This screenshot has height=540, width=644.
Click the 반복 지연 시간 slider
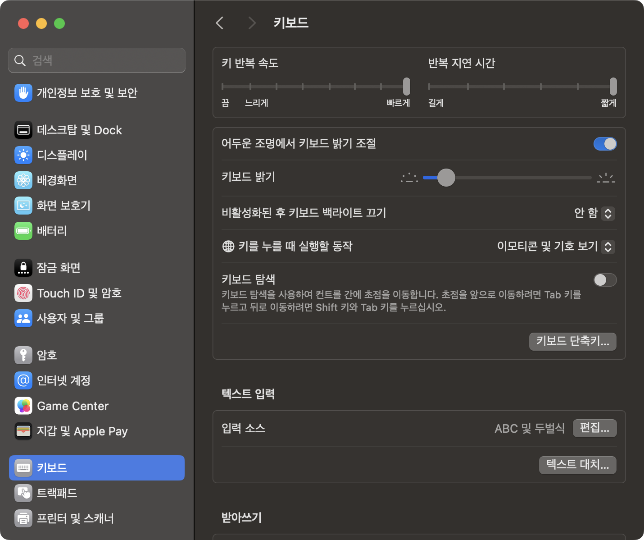(x=522, y=87)
